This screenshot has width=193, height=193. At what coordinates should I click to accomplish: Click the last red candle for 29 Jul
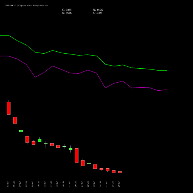click(120, 172)
